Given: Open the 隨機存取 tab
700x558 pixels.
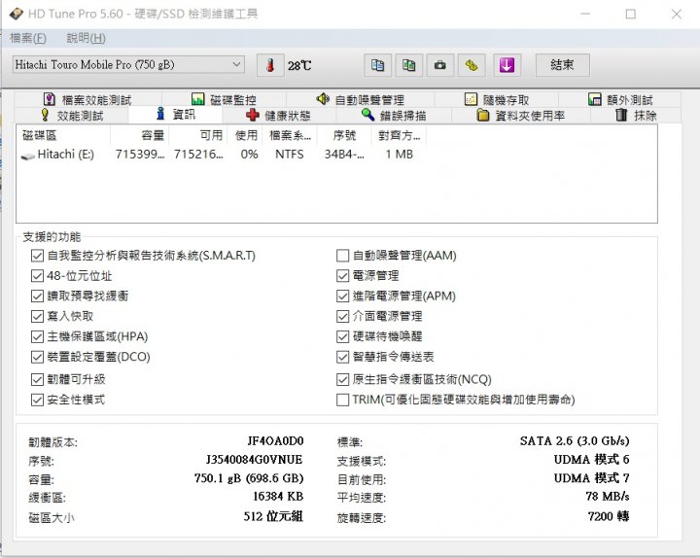Looking at the screenshot, I should coord(497,99).
